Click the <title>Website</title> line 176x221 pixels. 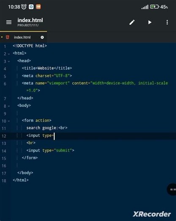pos(47,68)
